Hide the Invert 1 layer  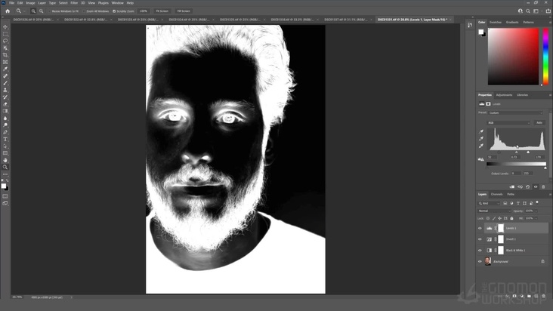(480, 239)
